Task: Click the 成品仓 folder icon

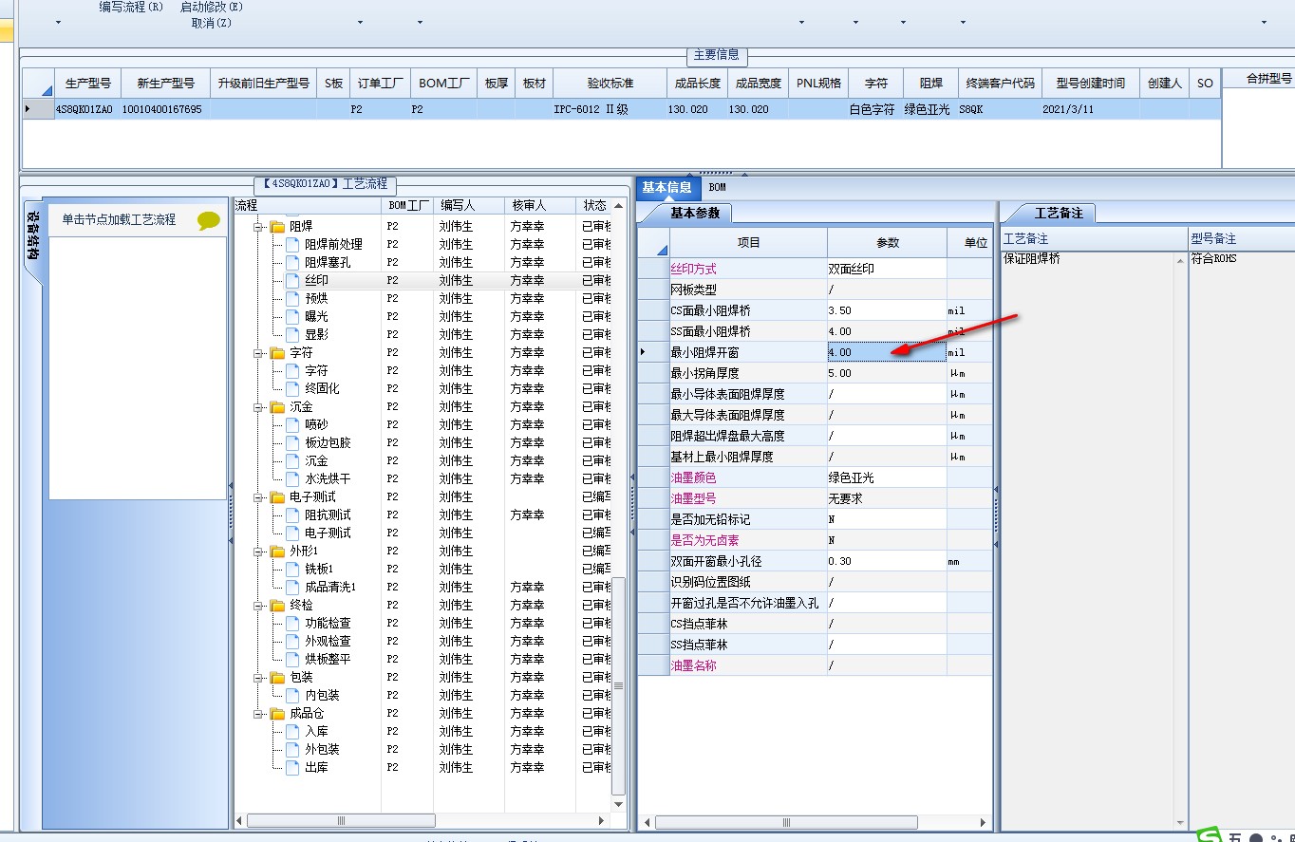Action: point(277,714)
